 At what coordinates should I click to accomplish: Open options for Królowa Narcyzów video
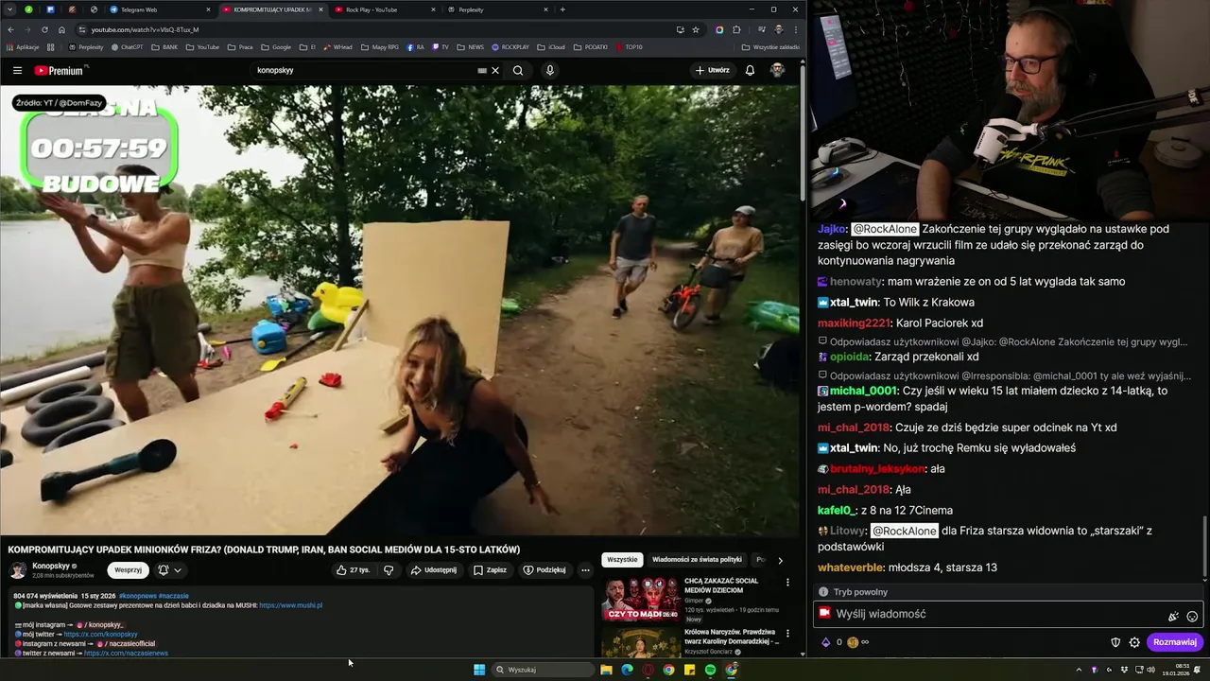point(787,634)
